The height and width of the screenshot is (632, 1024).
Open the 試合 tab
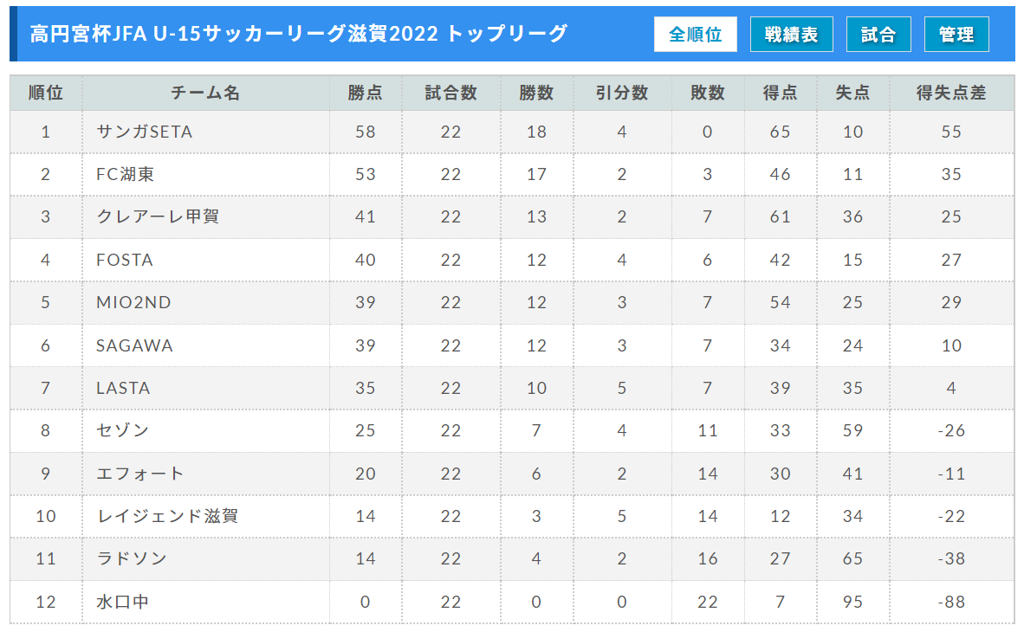point(878,35)
